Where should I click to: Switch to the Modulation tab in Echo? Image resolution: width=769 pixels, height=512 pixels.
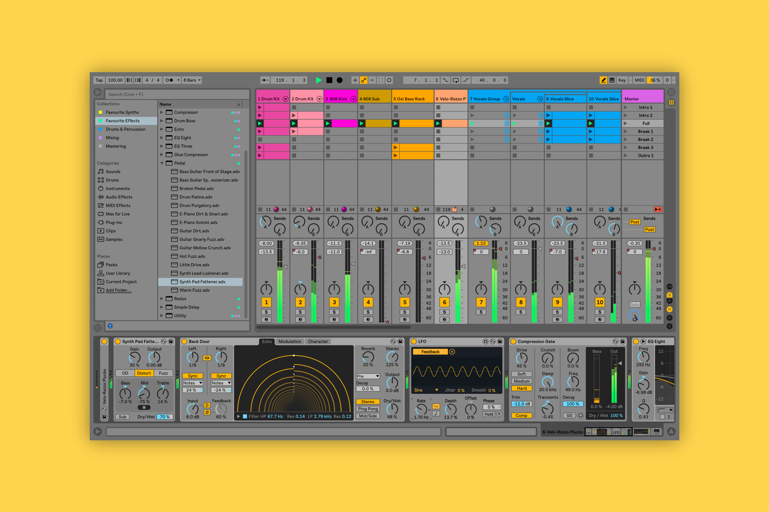point(290,342)
